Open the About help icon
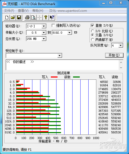129x154 pixels. pos(45,18)
